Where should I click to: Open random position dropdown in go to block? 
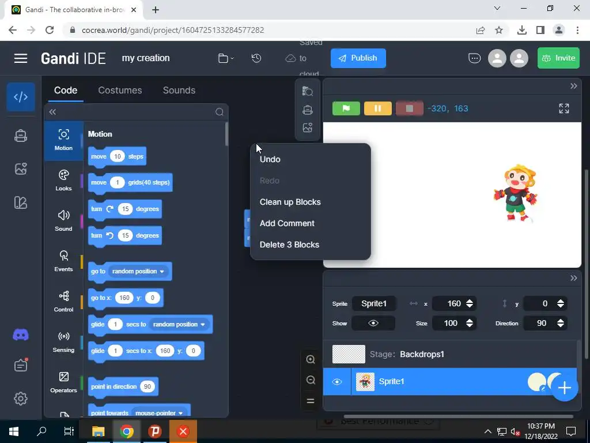[138, 271]
